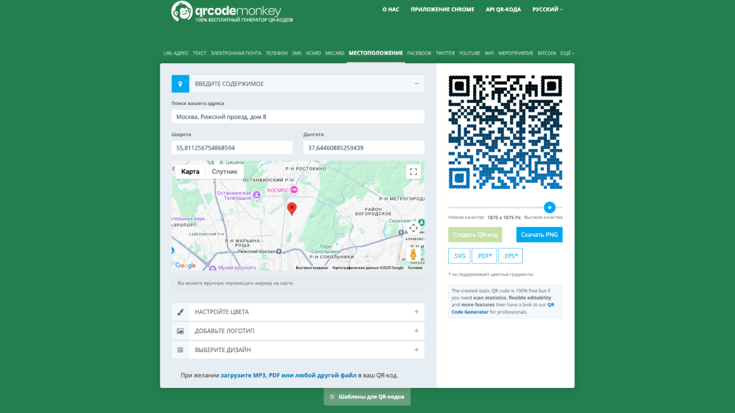The height and width of the screenshot is (413, 735).
Task: Click the red map marker
Action: (292, 209)
